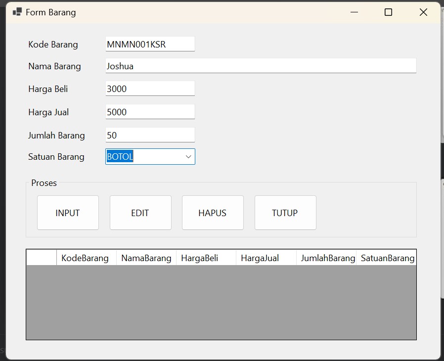Image resolution: width=444 pixels, height=361 pixels.
Task: Click the Jumlah Barang label
Action: (x=56, y=135)
